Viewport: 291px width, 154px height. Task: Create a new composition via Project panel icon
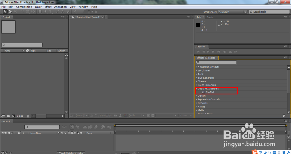[14, 116]
